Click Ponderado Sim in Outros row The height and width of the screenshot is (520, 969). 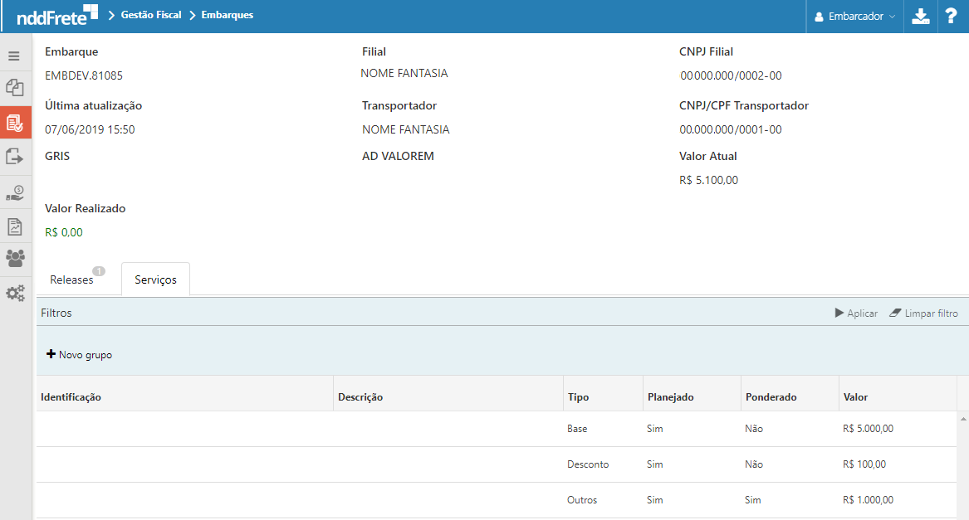coord(753,500)
